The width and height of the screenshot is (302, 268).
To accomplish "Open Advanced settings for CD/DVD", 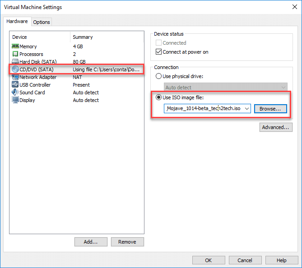I will [x=275, y=127].
